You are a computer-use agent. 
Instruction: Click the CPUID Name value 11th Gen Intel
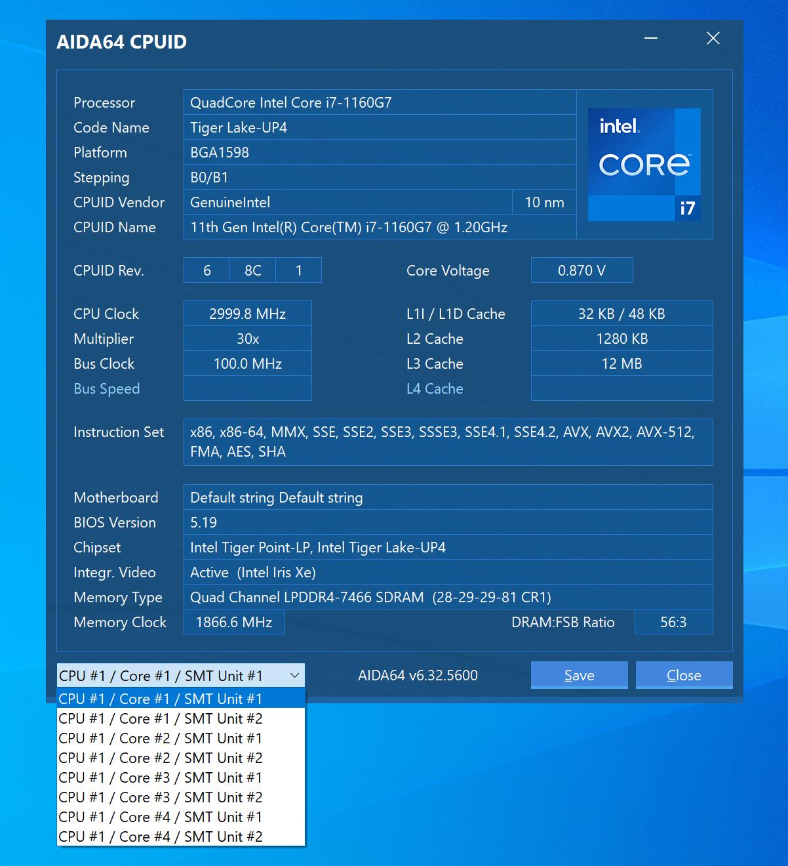click(380, 227)
